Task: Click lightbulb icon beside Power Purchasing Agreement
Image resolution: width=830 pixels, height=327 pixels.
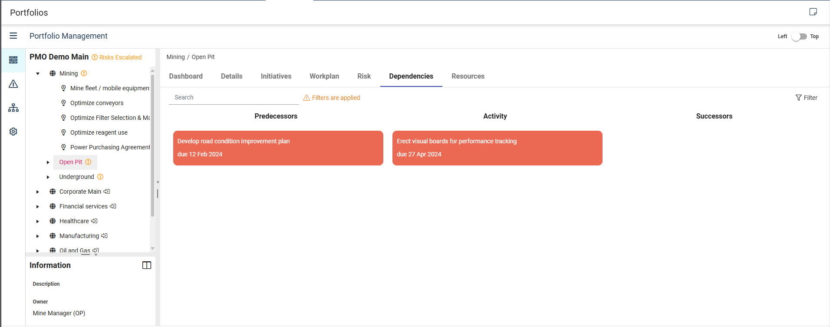Action: tap(63, 147)
